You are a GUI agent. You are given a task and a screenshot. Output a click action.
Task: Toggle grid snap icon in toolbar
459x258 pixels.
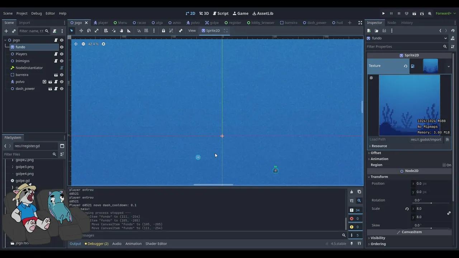coord(146,31)
